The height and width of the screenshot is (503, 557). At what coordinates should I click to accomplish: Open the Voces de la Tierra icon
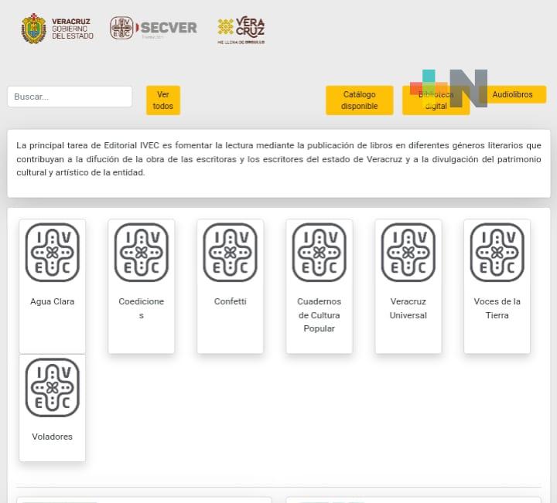[497, 253]
